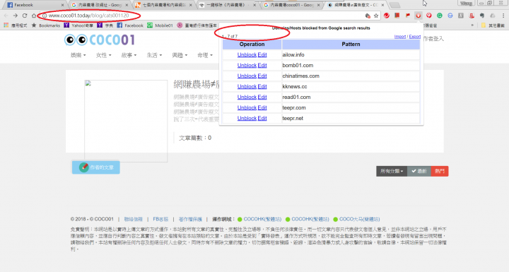Expand the 女性 navigation dropdown
Viewport: 509px width, 272px height.
tap(103, 56)
